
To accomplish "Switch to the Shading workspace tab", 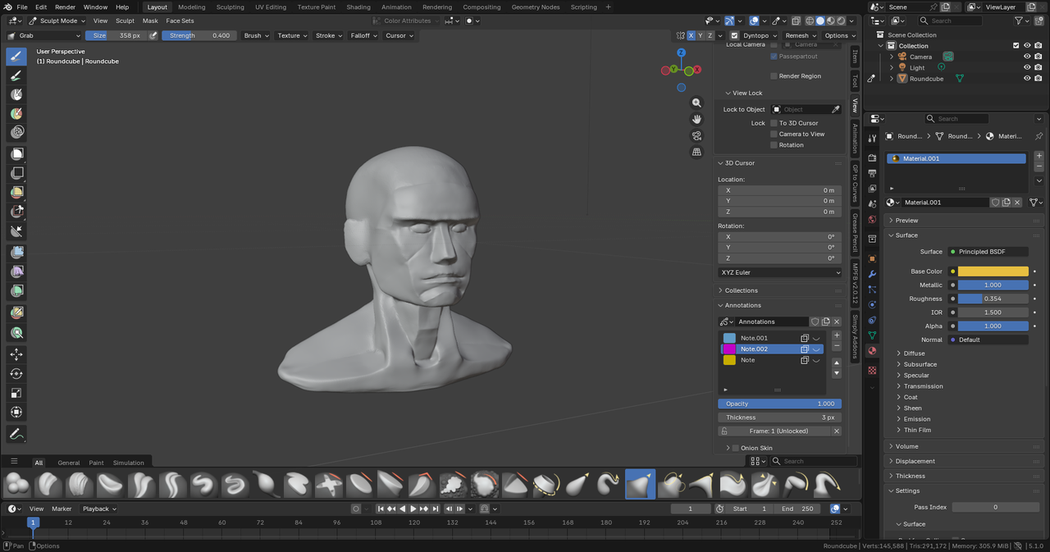I will click(358, 7).
